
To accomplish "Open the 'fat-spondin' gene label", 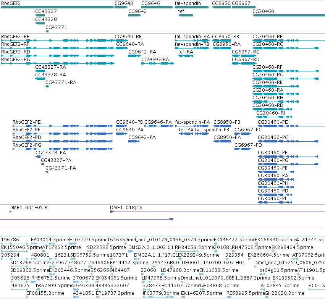I will pyautogui.click(x=188, y=3).
